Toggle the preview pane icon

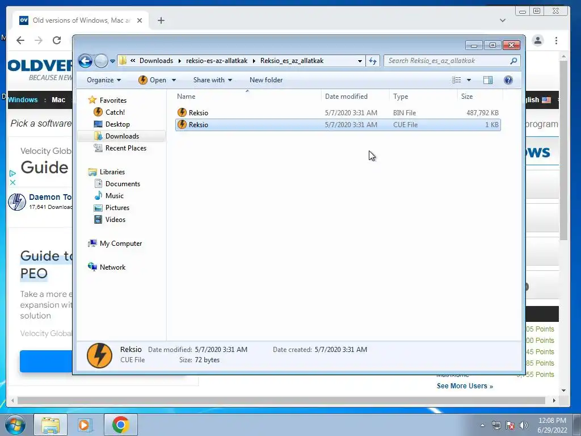click(488, 80)
